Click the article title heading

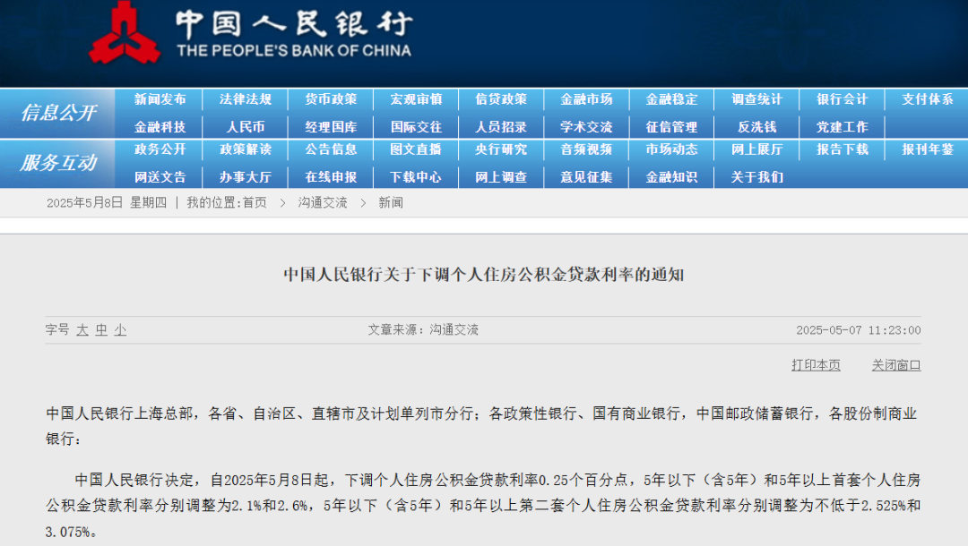pos(484,275)
